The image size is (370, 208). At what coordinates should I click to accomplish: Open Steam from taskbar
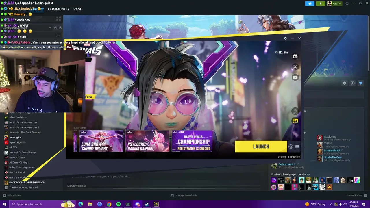point(147,204)
